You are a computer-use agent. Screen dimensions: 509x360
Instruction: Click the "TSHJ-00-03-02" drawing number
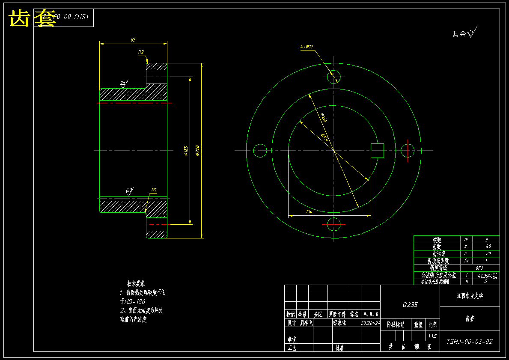coord(469,342)
